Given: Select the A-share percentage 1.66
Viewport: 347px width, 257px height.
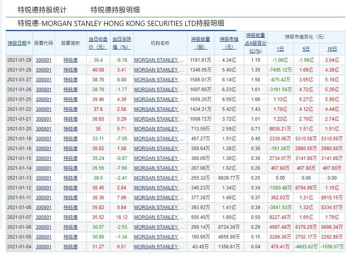Looking at the screenshot, I should click(256, 99).
